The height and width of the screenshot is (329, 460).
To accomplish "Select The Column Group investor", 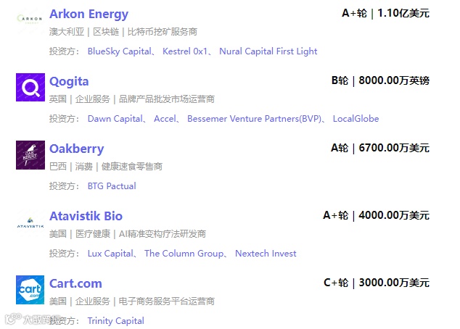I will (x=184, y=254).
